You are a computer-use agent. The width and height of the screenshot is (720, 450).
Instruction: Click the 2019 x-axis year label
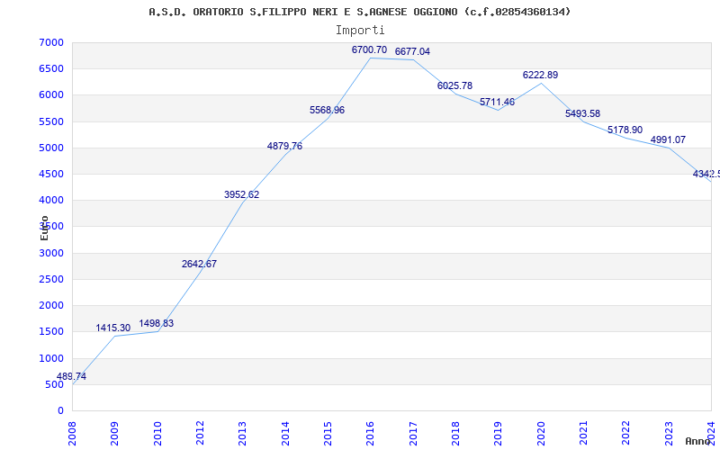[x=499, y=434]
